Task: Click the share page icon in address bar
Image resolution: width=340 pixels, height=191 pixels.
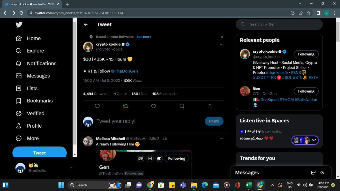Action: 300,13
